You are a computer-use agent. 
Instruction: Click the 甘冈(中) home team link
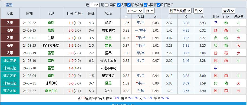click(51, 83)
